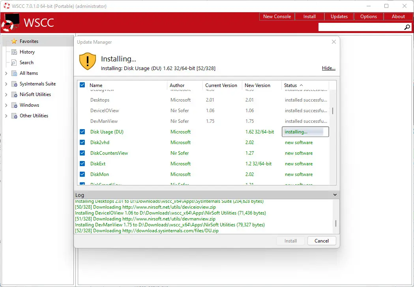The image size is (414, 287).
Task: Sort by Author column header
Action: click(185, 85)
